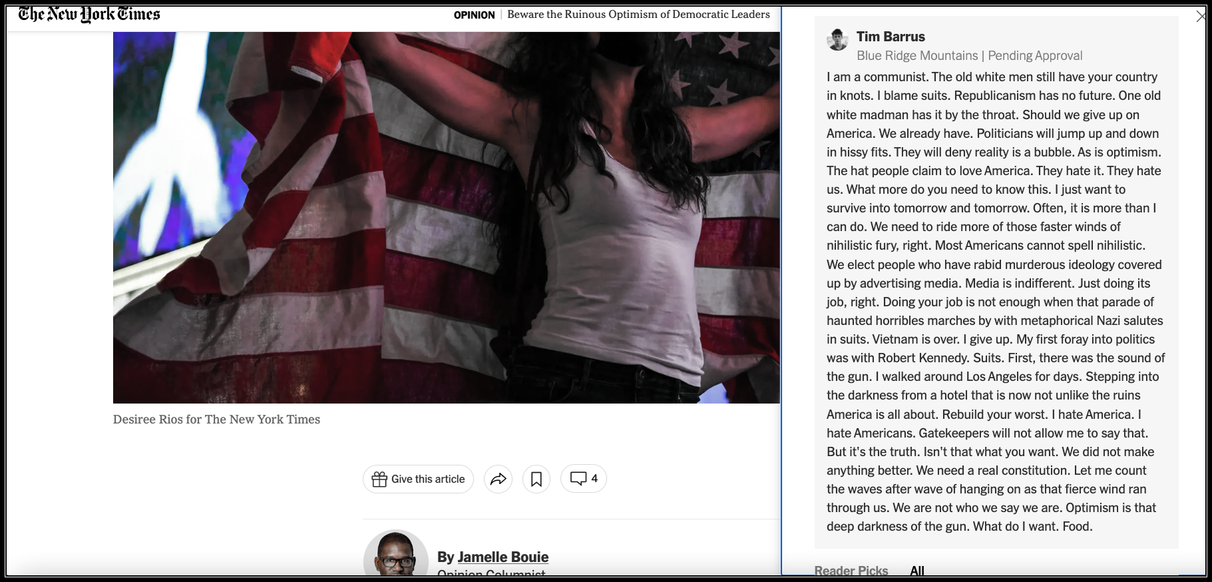The height and width of the screenshot is (582, 1212).
Task: Click the Give this article button label
Action: 428,479
